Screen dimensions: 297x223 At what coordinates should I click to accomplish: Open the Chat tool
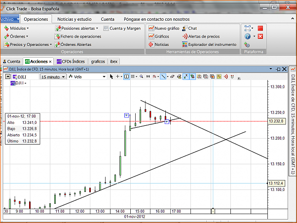(189, 28)
